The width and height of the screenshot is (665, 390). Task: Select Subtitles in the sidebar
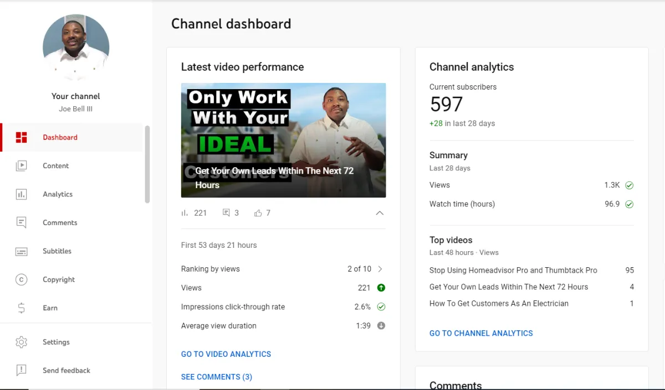tap(72, 251)
